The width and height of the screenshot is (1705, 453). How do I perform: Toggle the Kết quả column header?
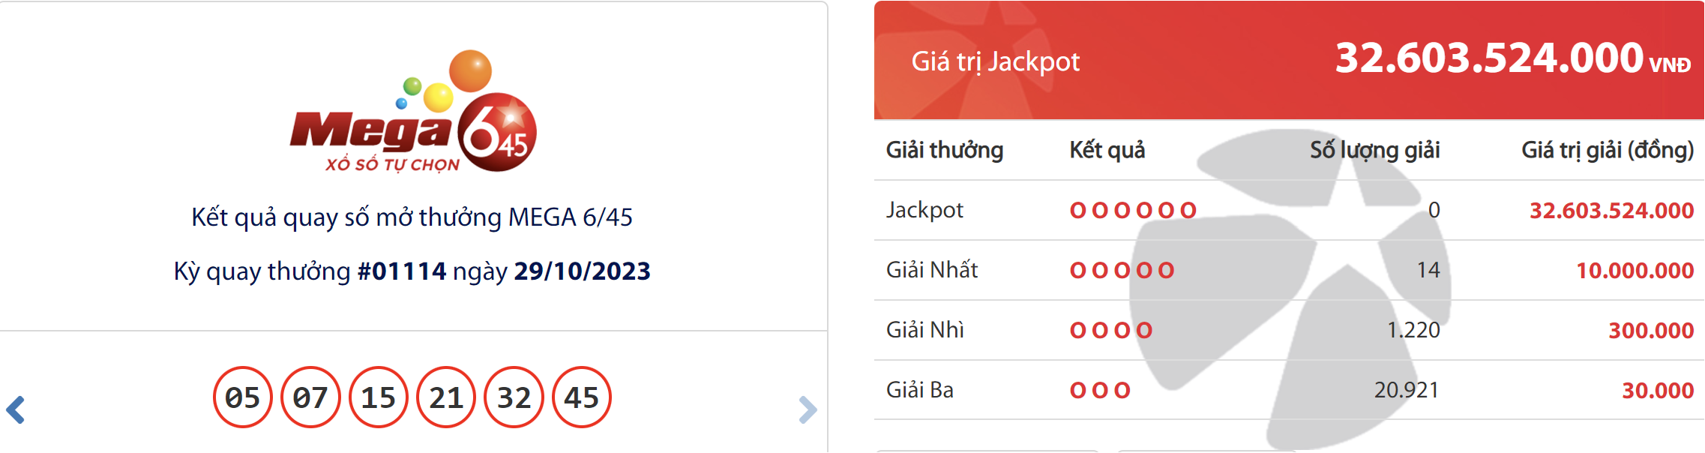[x=1108, y=151]
